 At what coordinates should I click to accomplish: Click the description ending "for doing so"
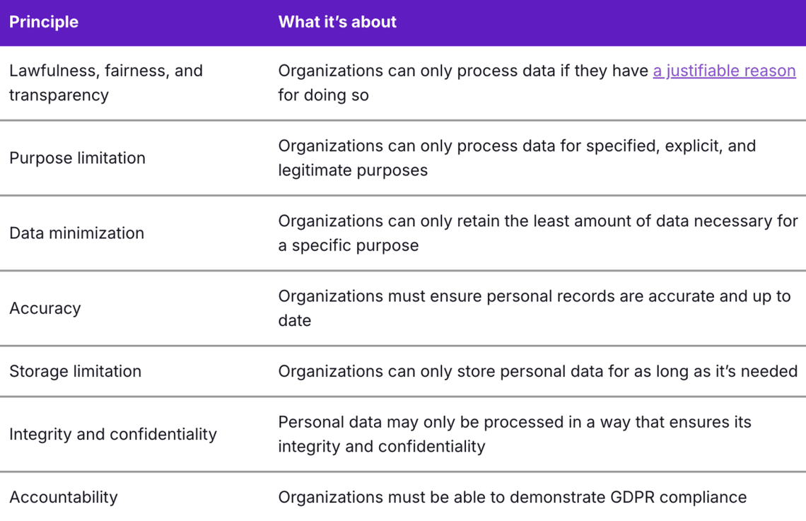(x=323, y=95)
